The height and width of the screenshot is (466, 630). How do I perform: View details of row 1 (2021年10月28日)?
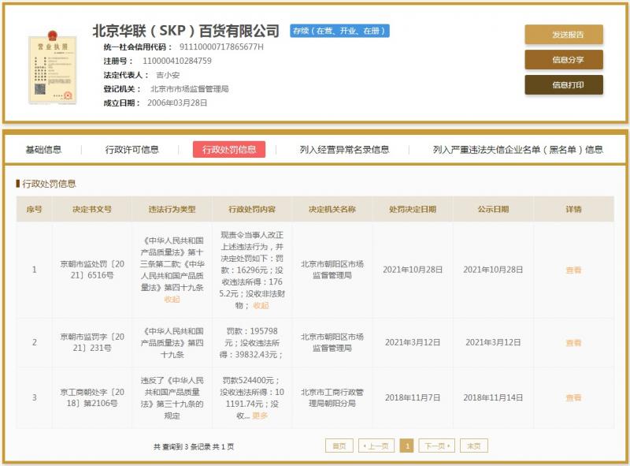(x=573, y=270)
